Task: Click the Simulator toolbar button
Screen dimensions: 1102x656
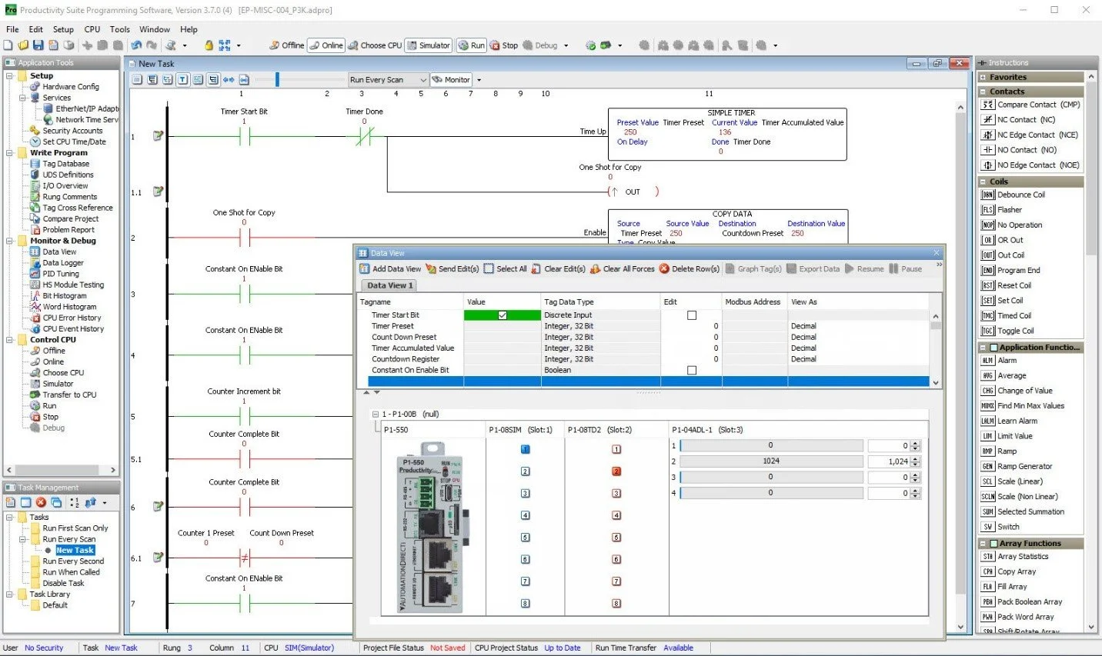Action: [x=429, y=45]
